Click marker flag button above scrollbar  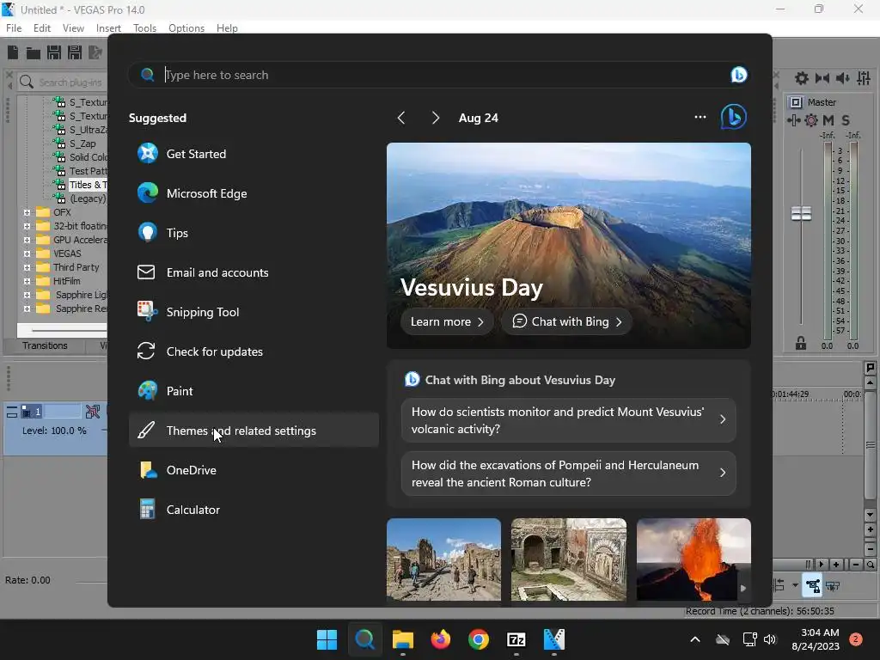870,368
